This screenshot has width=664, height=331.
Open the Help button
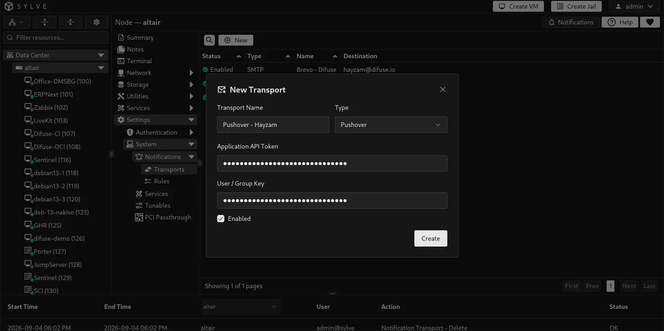[x=620, y=22]
